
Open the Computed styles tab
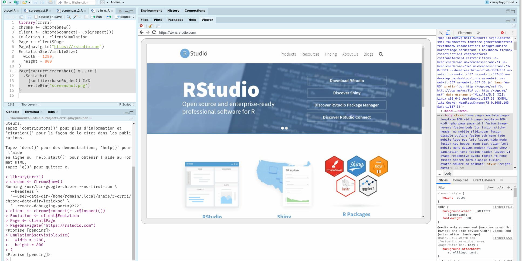coord(460,180)
